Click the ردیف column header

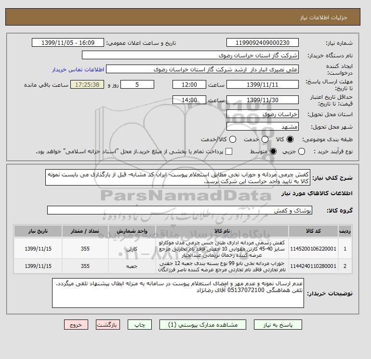pos(345,231)
